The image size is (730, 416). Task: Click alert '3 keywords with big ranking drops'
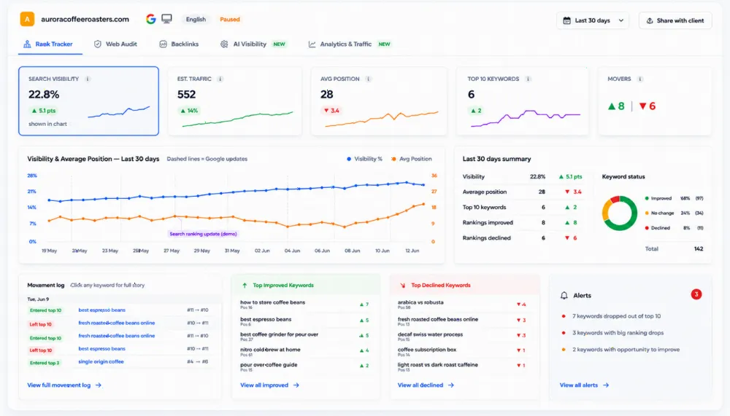coord(618,333)
